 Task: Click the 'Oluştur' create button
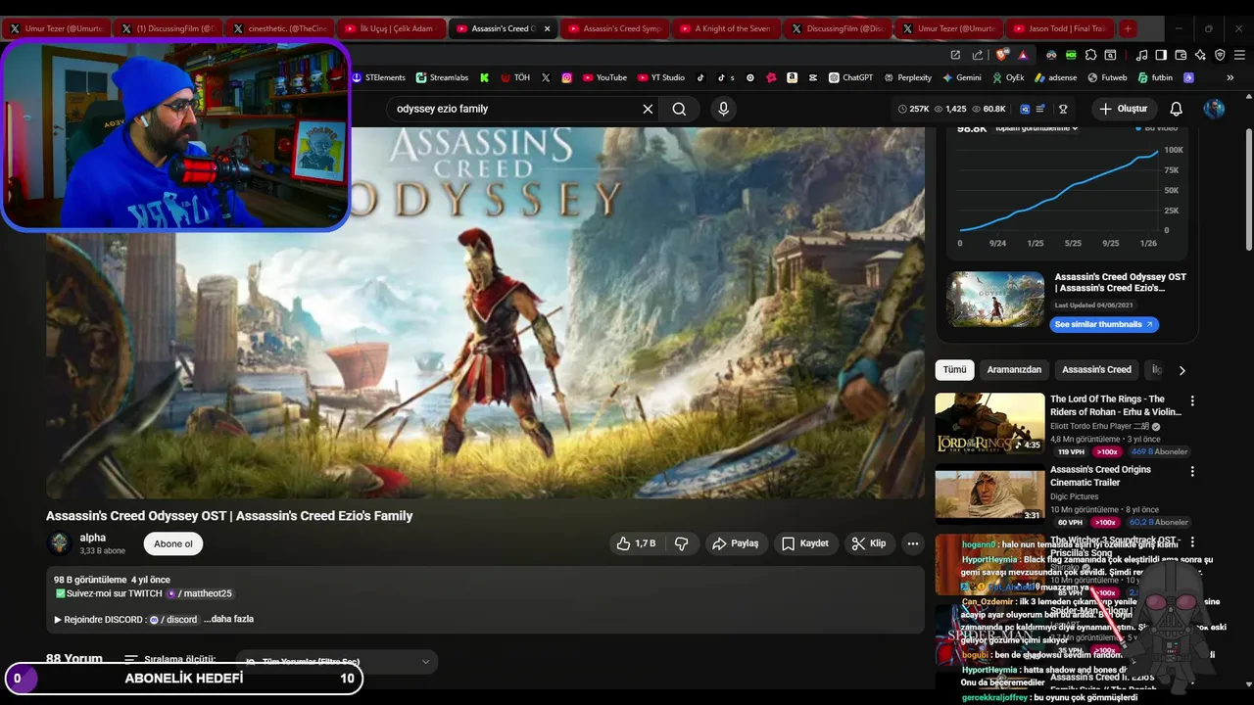click(1123, 109)
